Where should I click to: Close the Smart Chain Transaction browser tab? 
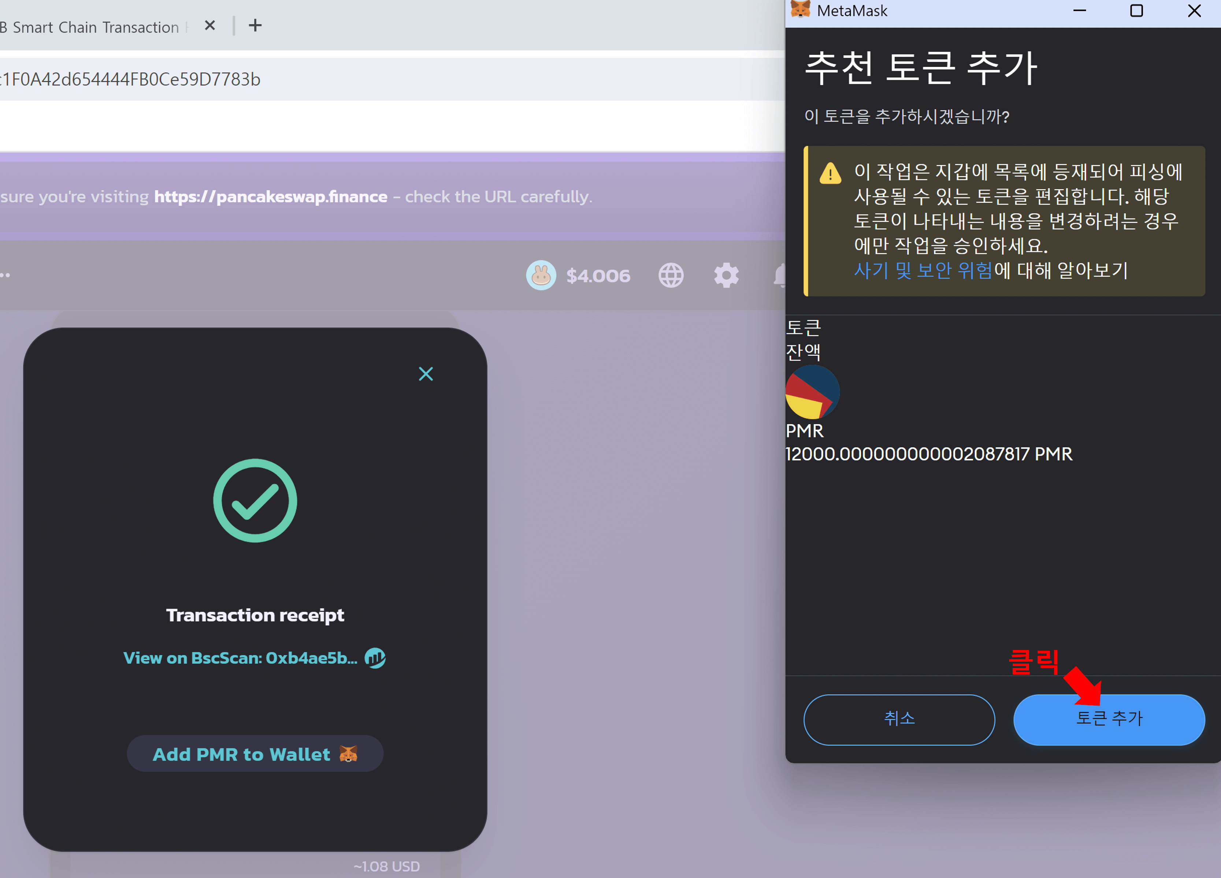[210, 25]
